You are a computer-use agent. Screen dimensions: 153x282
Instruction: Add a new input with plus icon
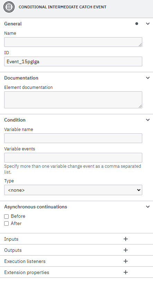(126, 239)
